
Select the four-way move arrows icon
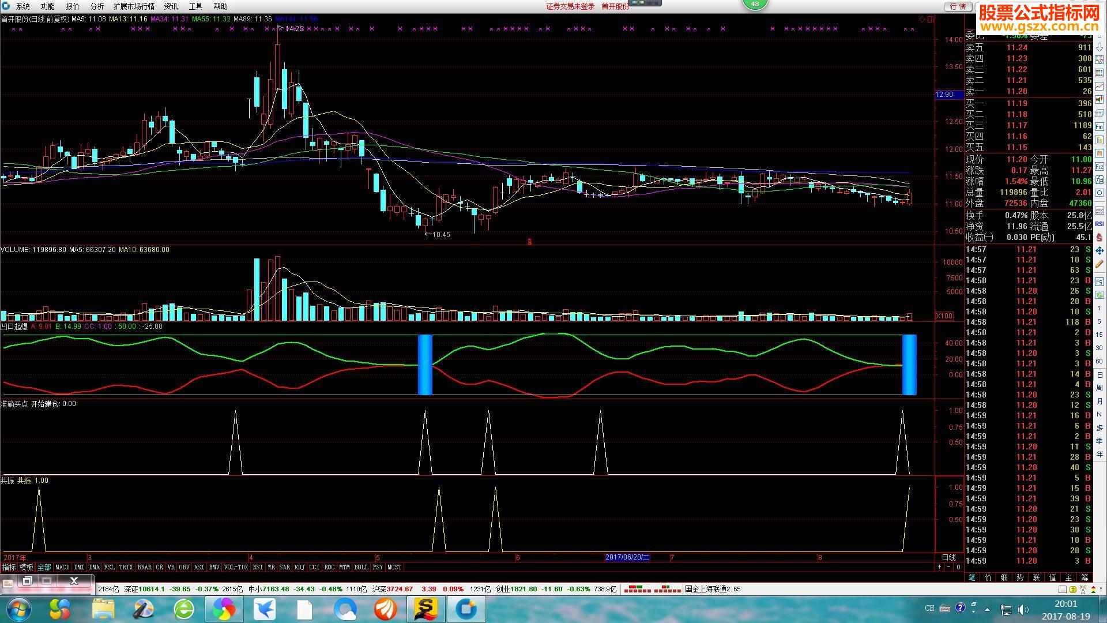(1100, 250)
